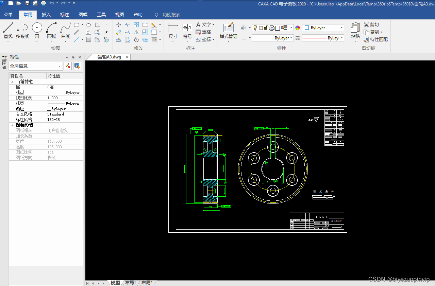Toggle layer on/off lightbulb icon
The height and width of the screenshot is (286, 435).
[x=255, y=28]
